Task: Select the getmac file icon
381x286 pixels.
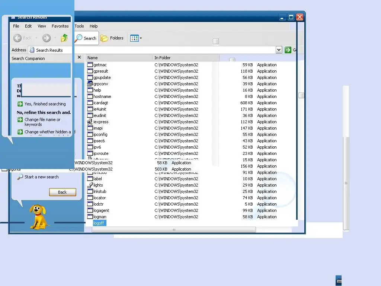Action: (x=90, y=65)
